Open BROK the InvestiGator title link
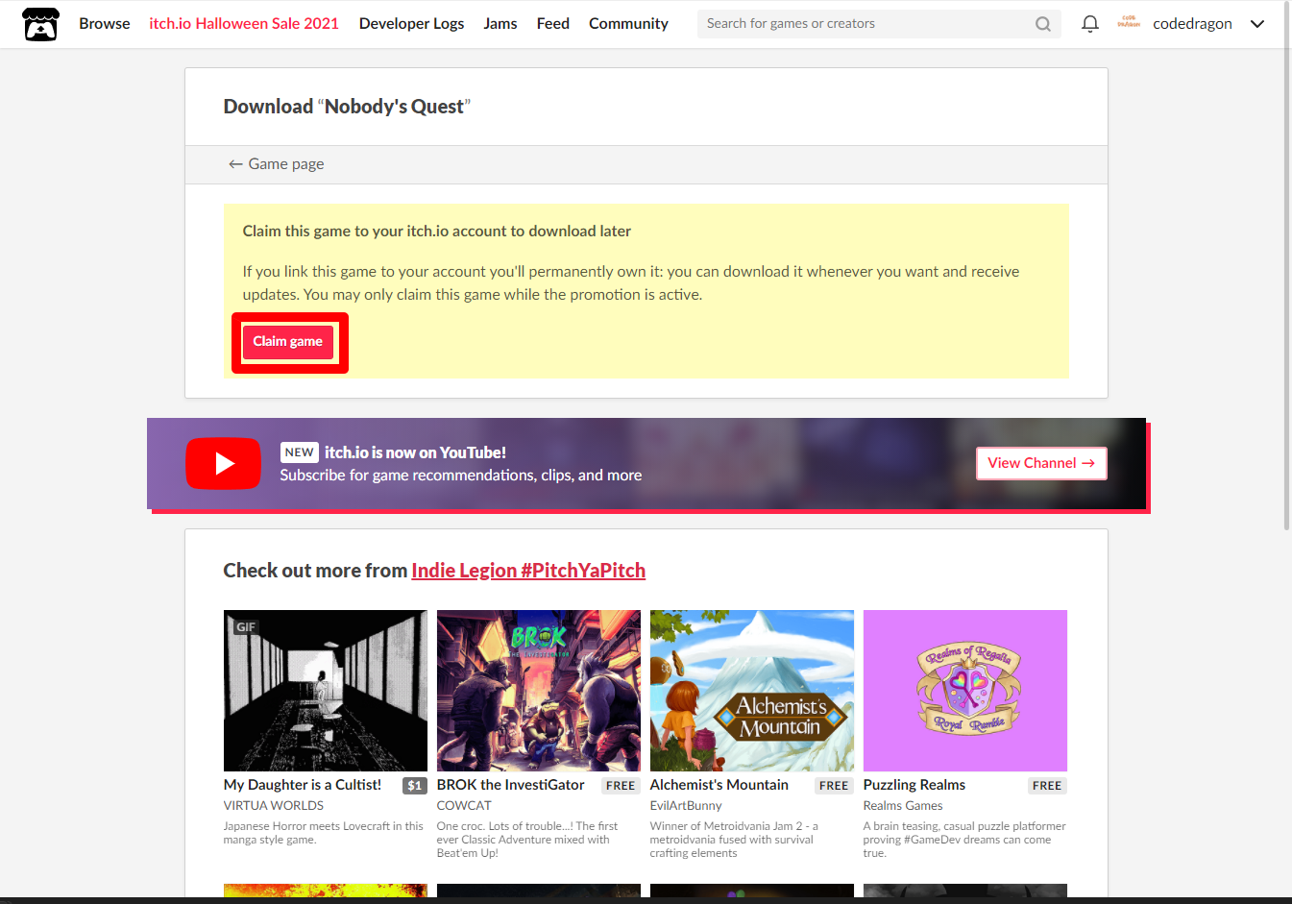 coord(510,785)
